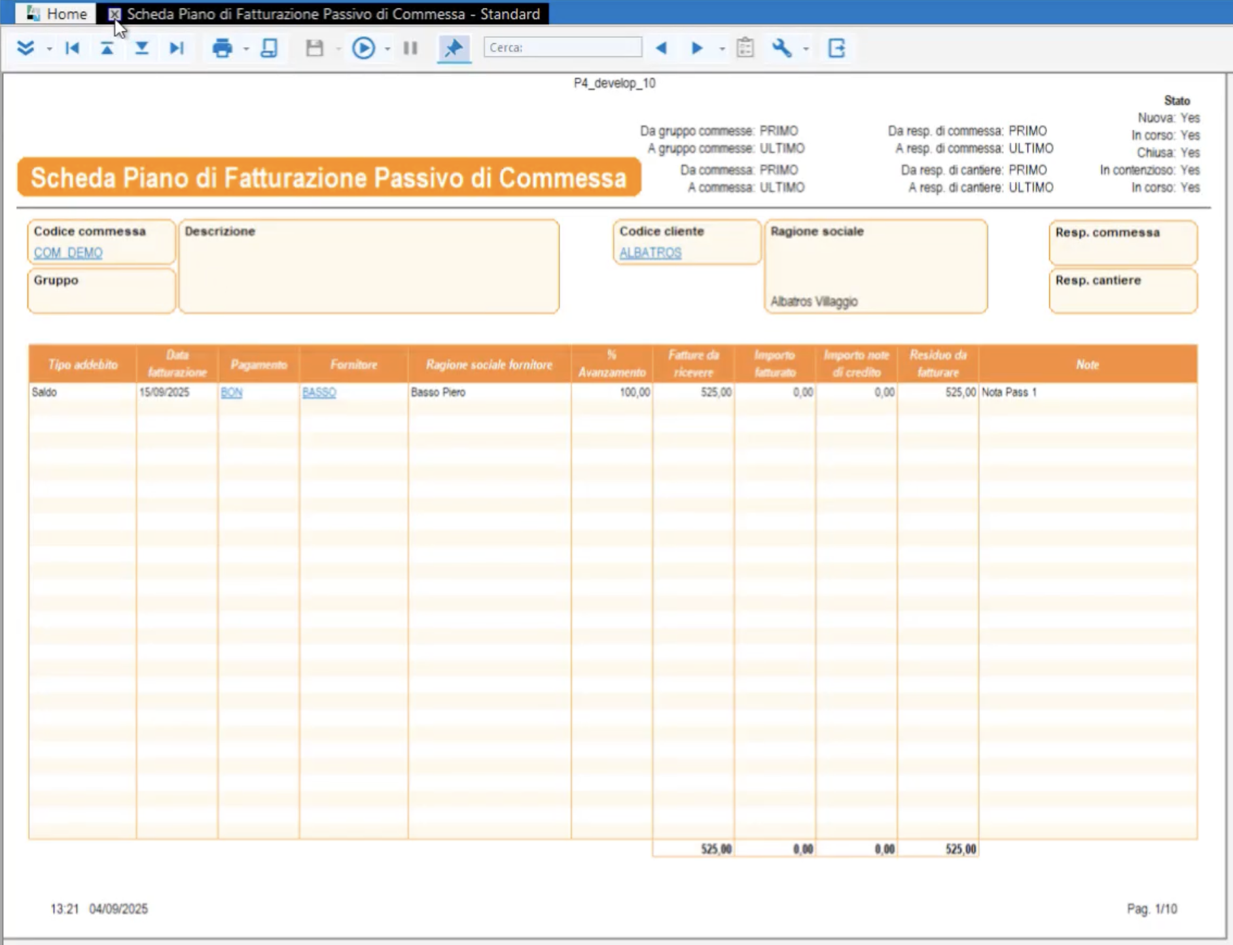Screen dimensions: 1233x945
Task: Click the 'Resp. cantiere' field box
Action: pyautogui.click(x=1123, y=291)
